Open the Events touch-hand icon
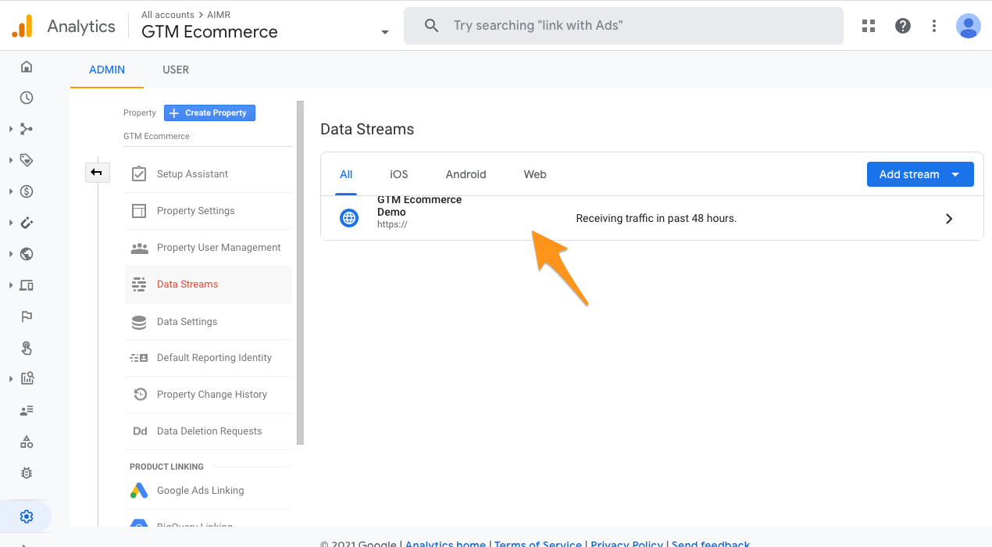Screen dimensions: 992x547 pyautogui.click(x=27, y=348)
